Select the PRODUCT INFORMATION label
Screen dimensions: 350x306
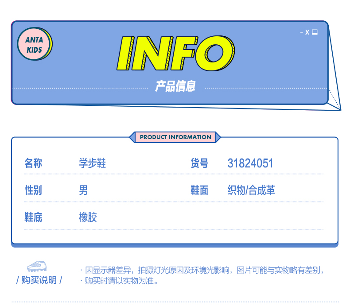(x=175, y=137)
